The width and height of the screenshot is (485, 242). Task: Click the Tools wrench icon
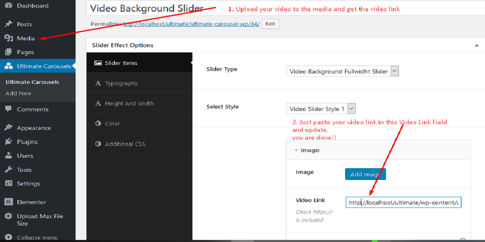click(8, 170)
